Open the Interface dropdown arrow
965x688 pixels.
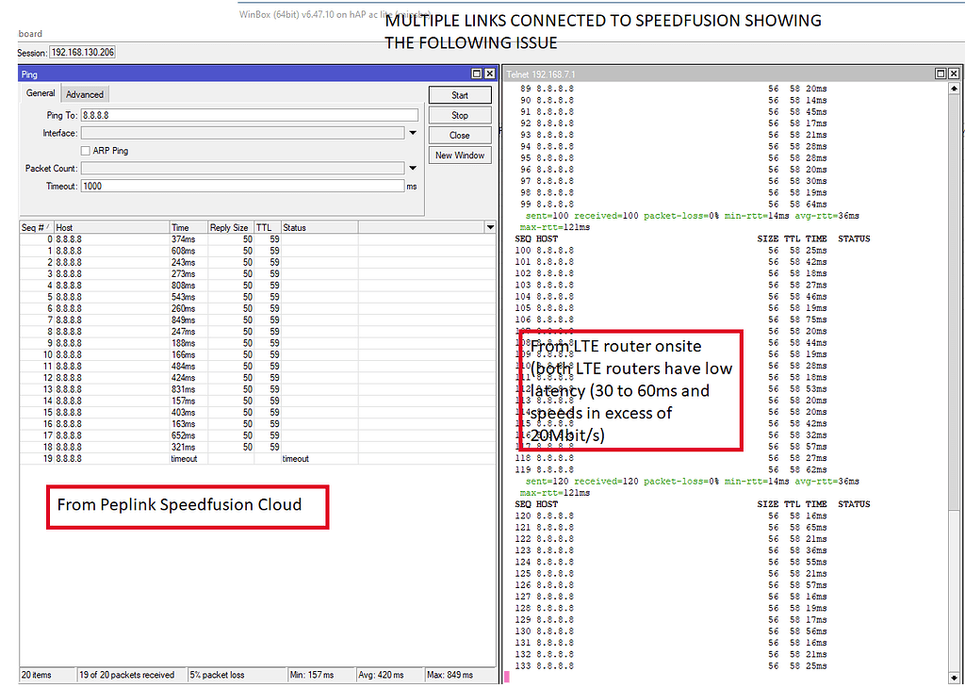[412, 132]
